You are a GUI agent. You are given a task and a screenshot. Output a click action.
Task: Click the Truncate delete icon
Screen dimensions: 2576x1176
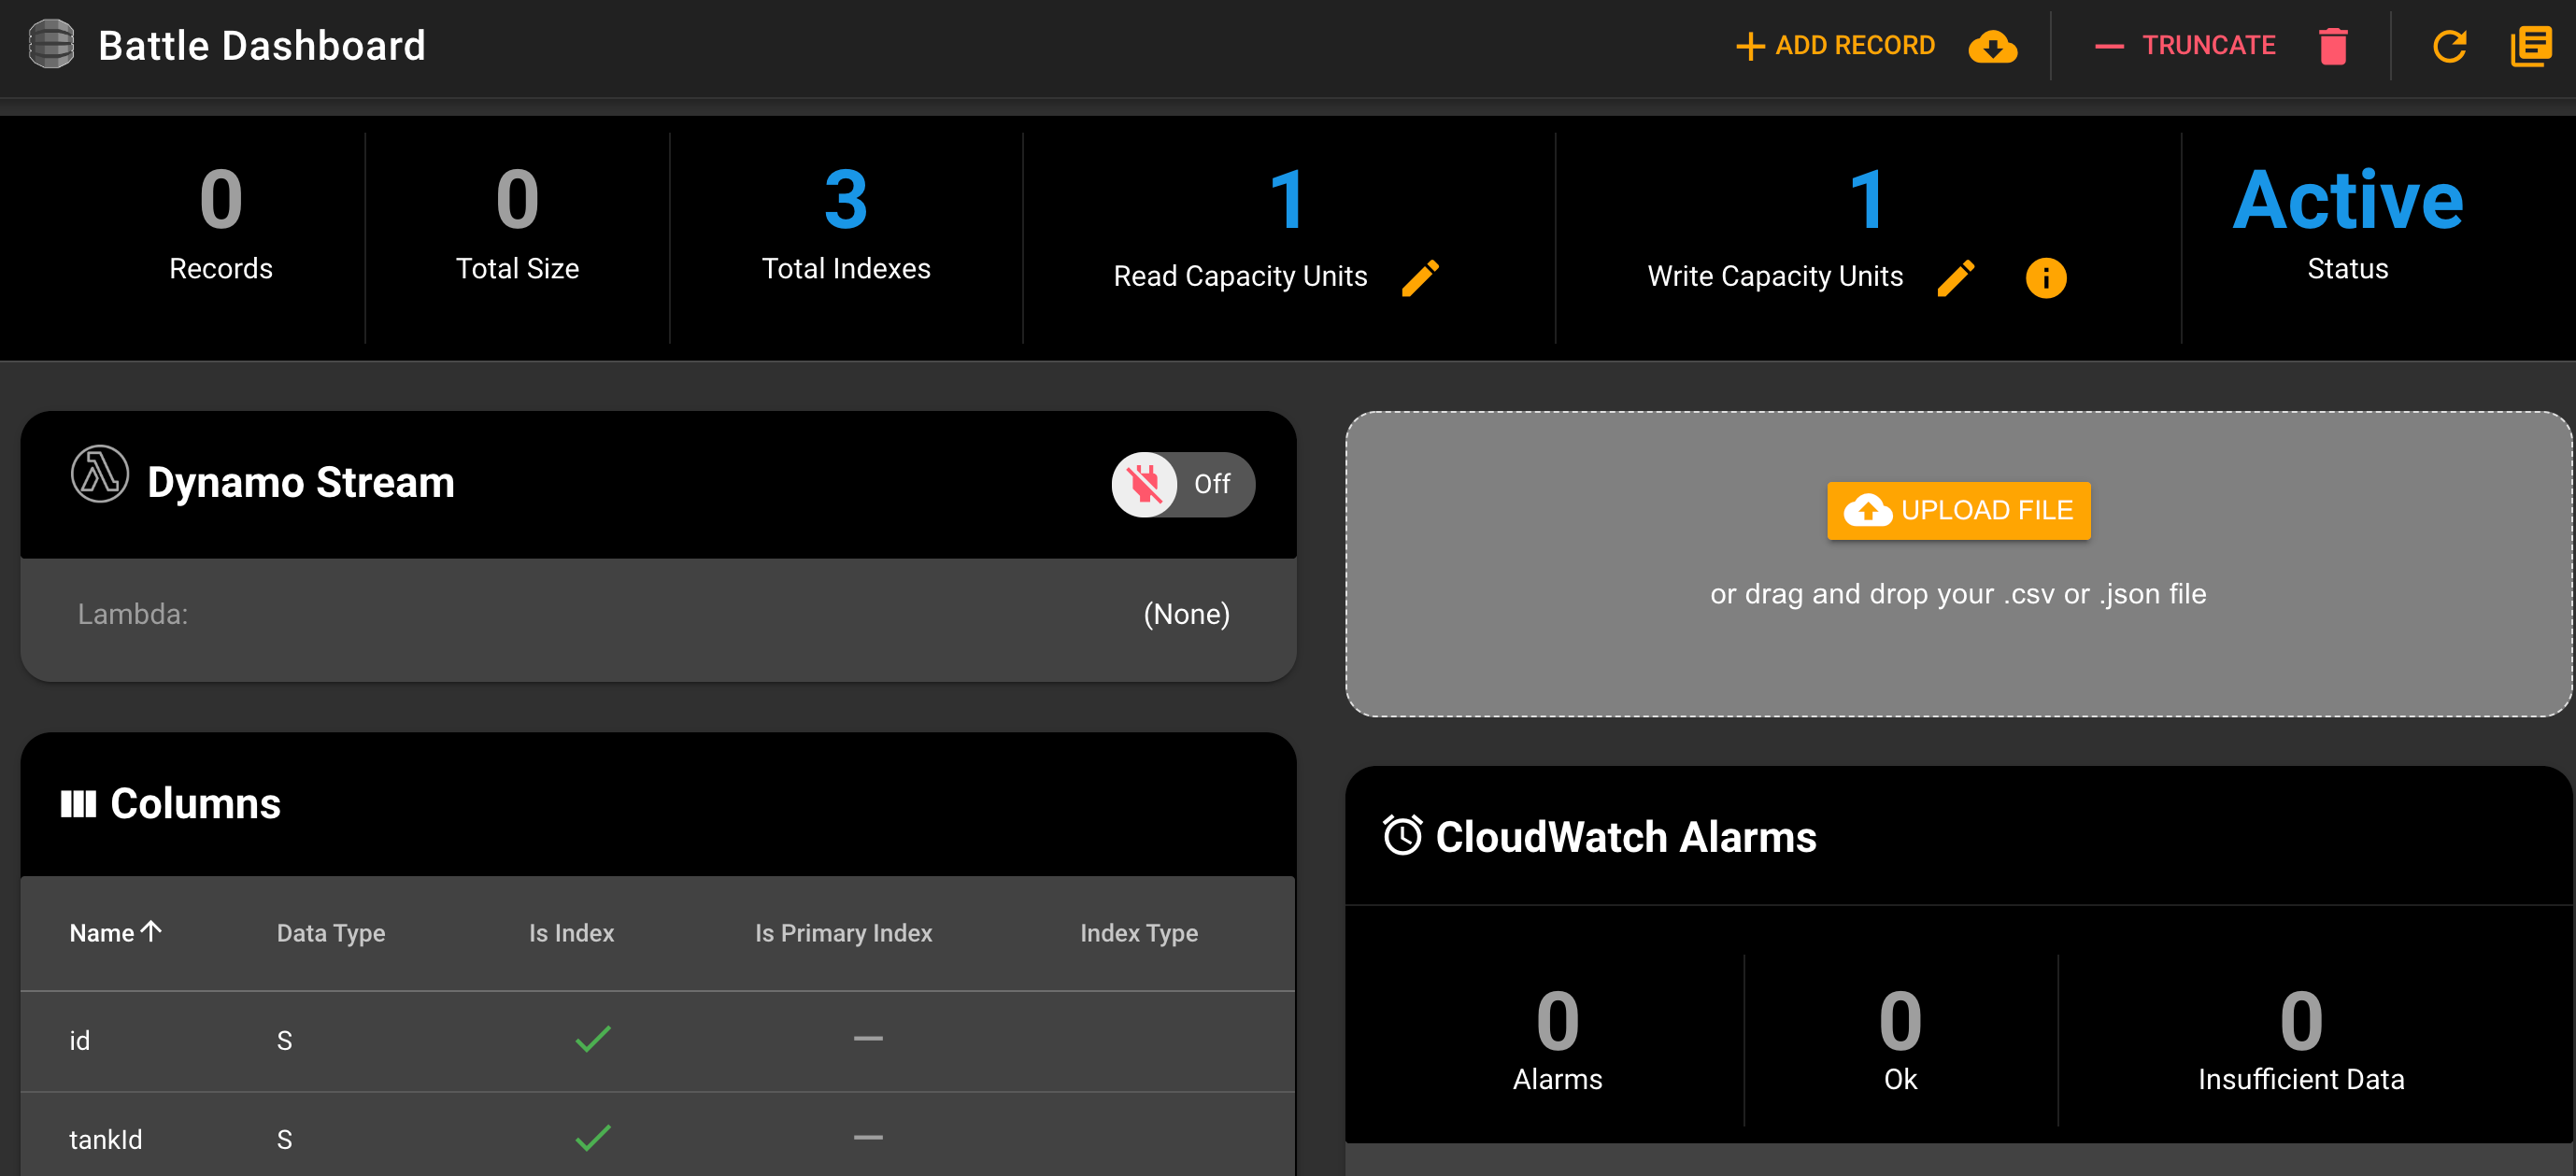[2335, 44]
